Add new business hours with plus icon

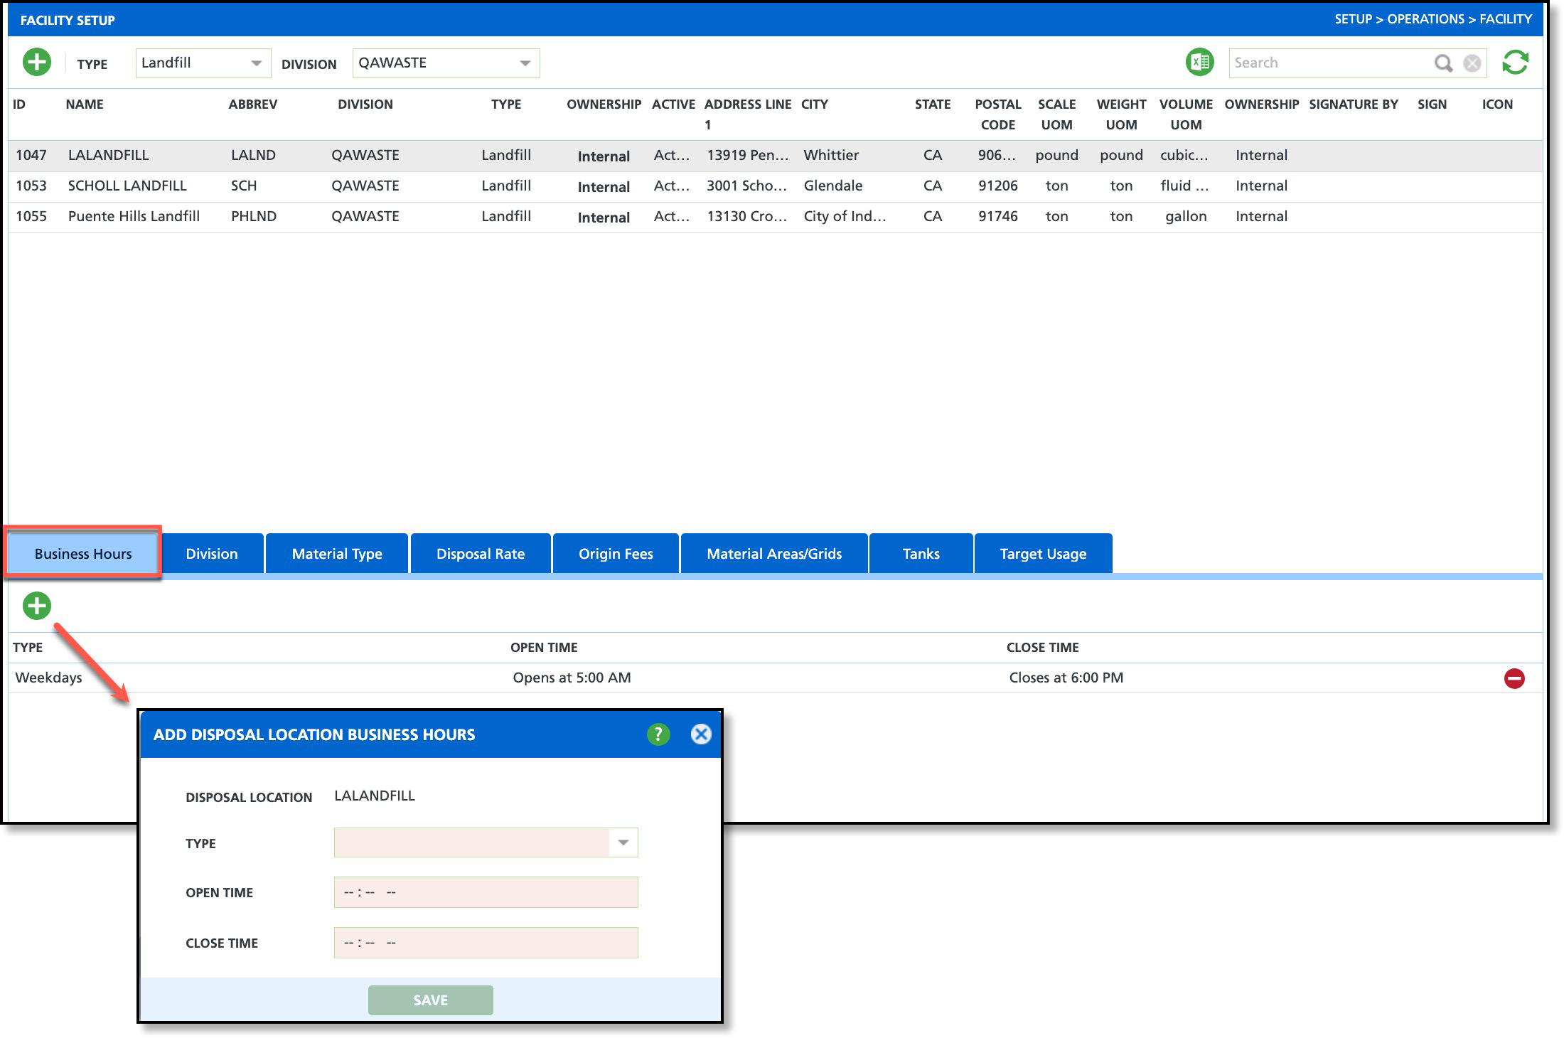(36, 606)
